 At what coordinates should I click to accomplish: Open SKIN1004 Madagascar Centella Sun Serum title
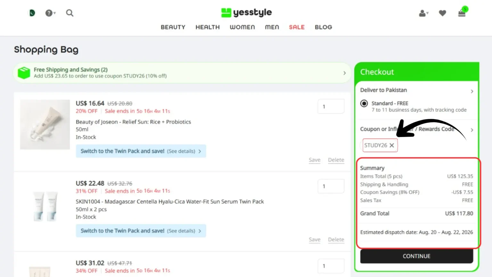click(x=170, y=202)
